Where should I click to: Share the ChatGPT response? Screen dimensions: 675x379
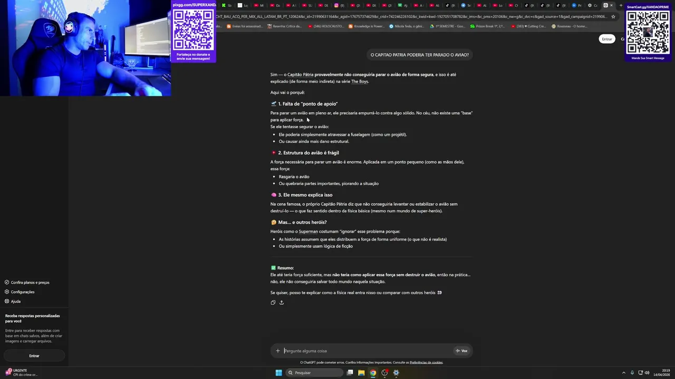point(282,303)
